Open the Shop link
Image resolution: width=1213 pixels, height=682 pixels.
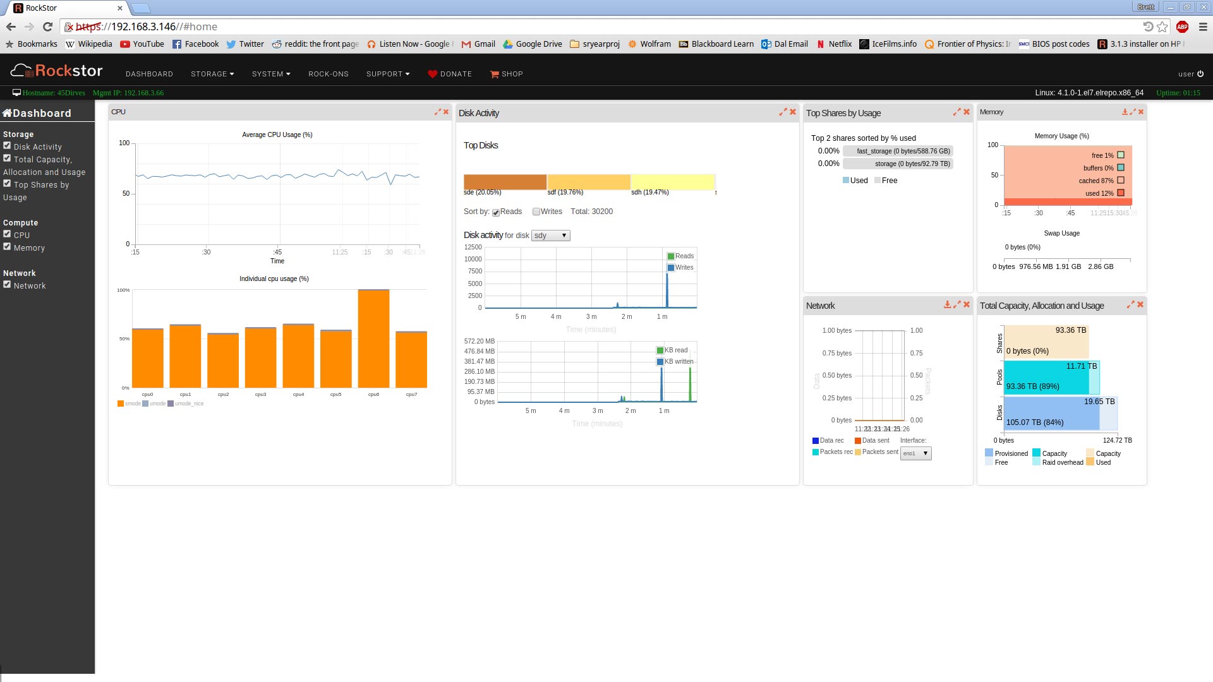click(x=507, y=74)
